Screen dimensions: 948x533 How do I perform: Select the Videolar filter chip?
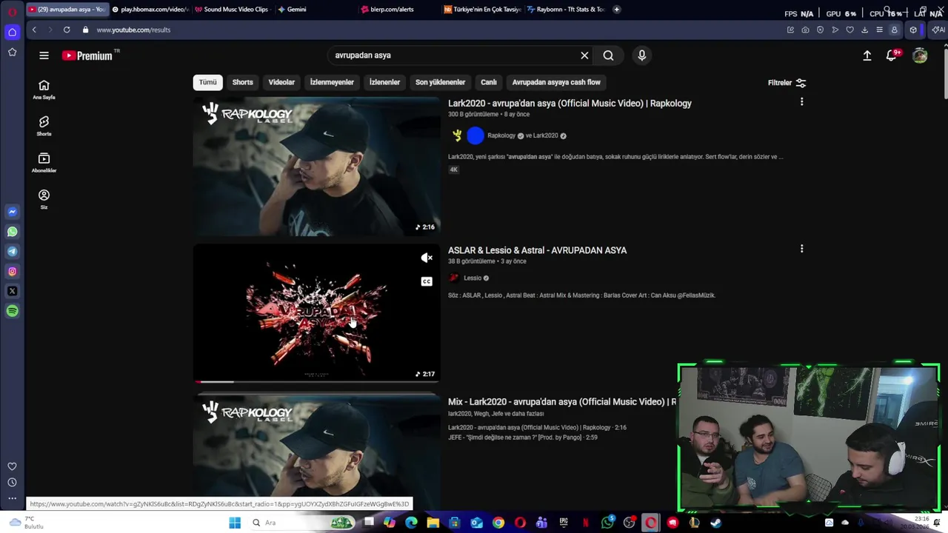(x=281, y=82)
